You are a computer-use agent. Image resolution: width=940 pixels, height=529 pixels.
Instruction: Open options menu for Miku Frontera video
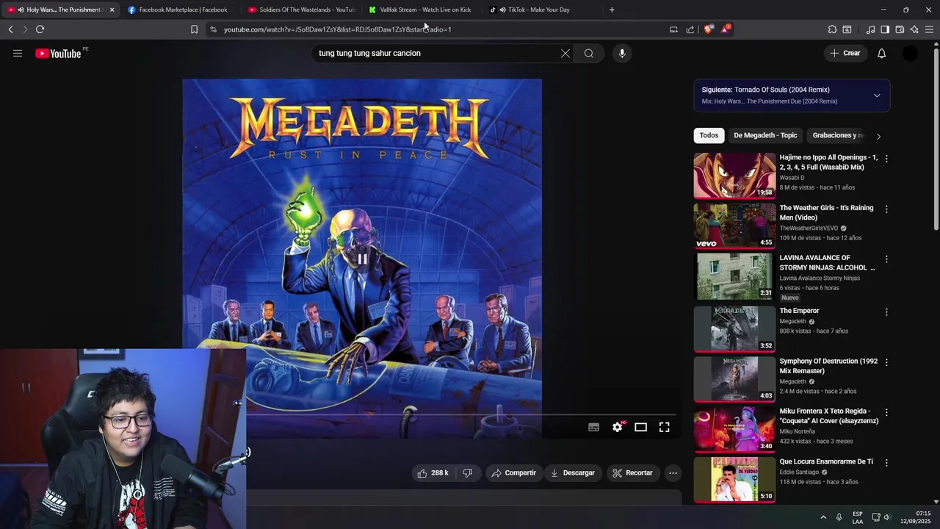click(886, 413)
